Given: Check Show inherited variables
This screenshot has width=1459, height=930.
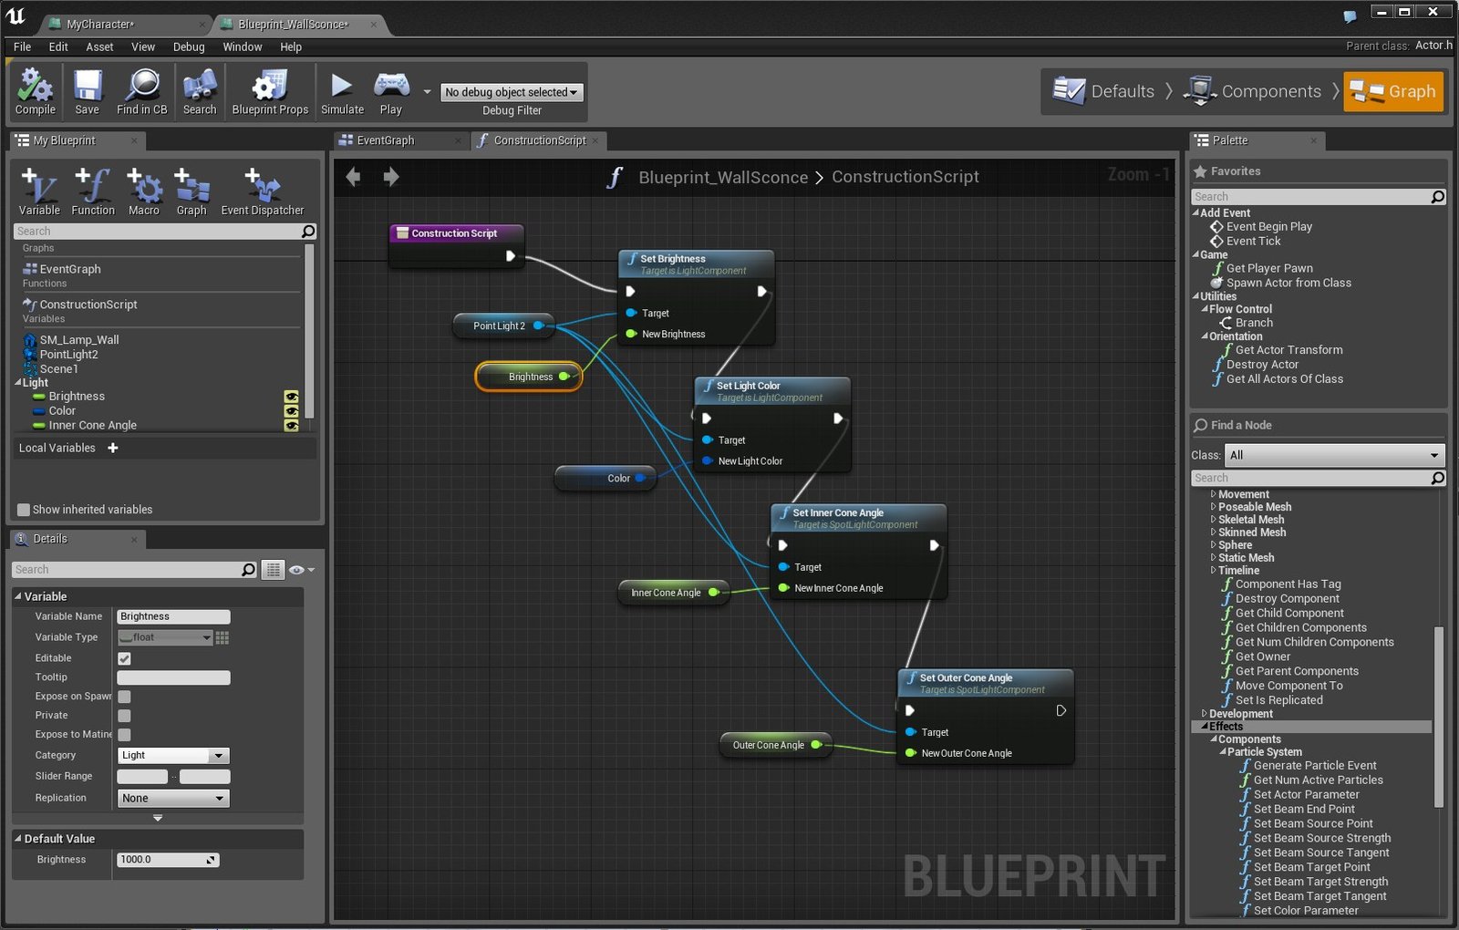Looking at the screenshot, I should pos(24,510).
